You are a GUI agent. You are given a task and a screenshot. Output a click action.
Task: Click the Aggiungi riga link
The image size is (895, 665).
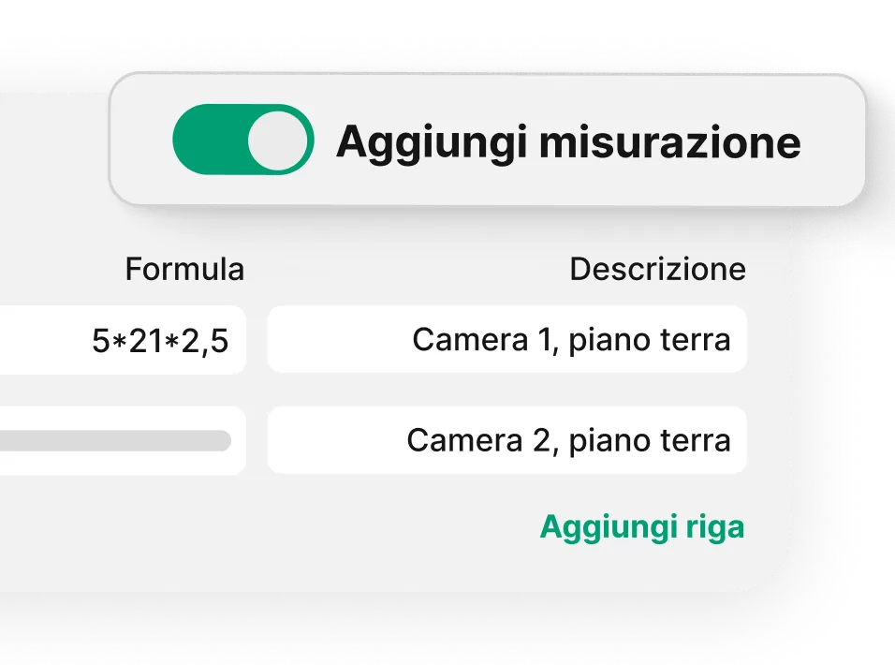coord(642,526)
